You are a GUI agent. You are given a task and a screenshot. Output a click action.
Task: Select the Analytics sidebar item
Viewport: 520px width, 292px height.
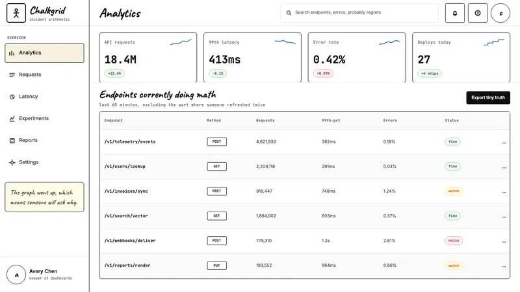pos(44,53)
